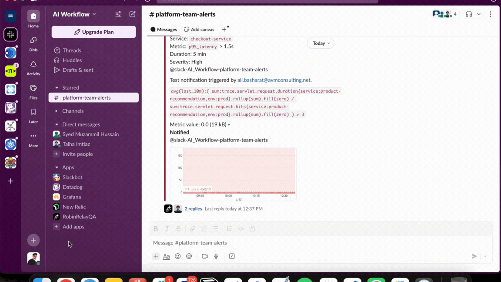Open the Today date dropdown

320,43
